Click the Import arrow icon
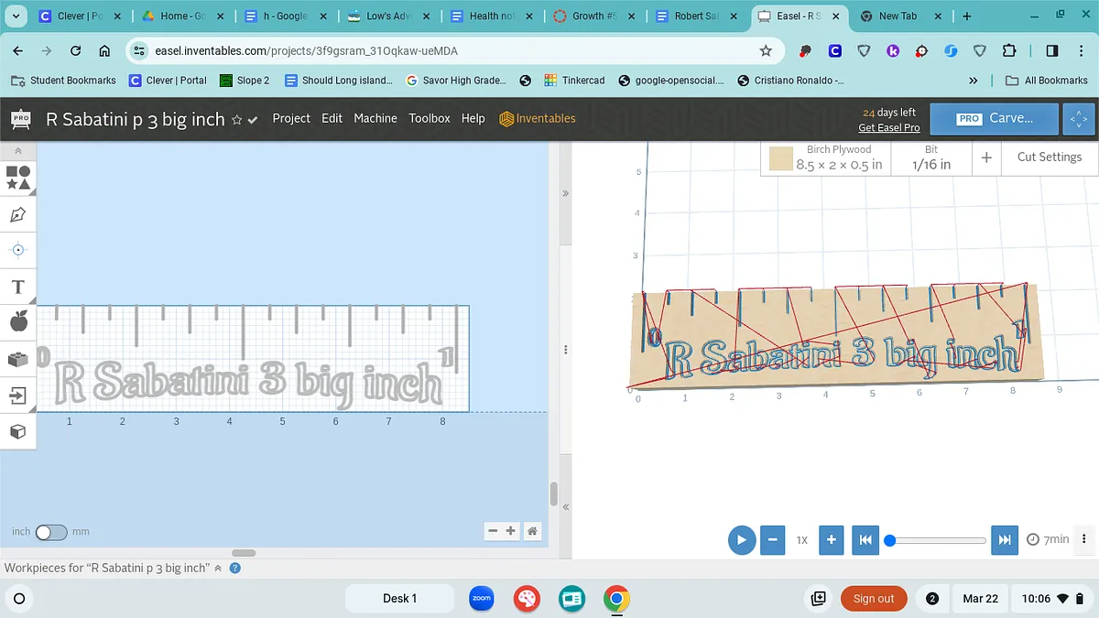 point(18,395)
